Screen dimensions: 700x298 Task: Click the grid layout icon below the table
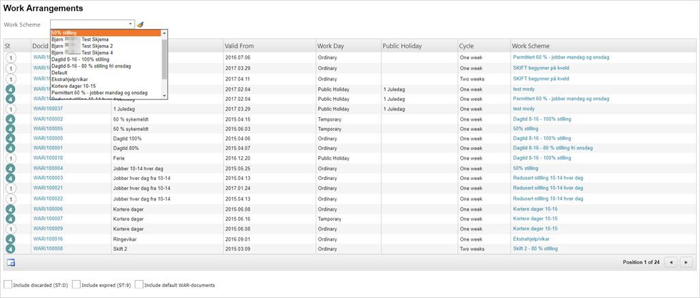point(11,263)
